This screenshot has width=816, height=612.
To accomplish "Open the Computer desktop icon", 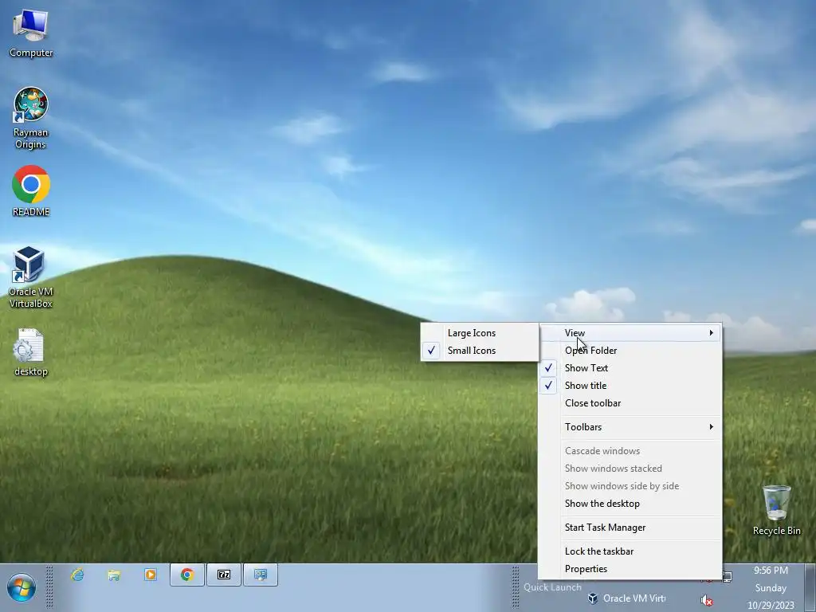I will pos(31,33).
